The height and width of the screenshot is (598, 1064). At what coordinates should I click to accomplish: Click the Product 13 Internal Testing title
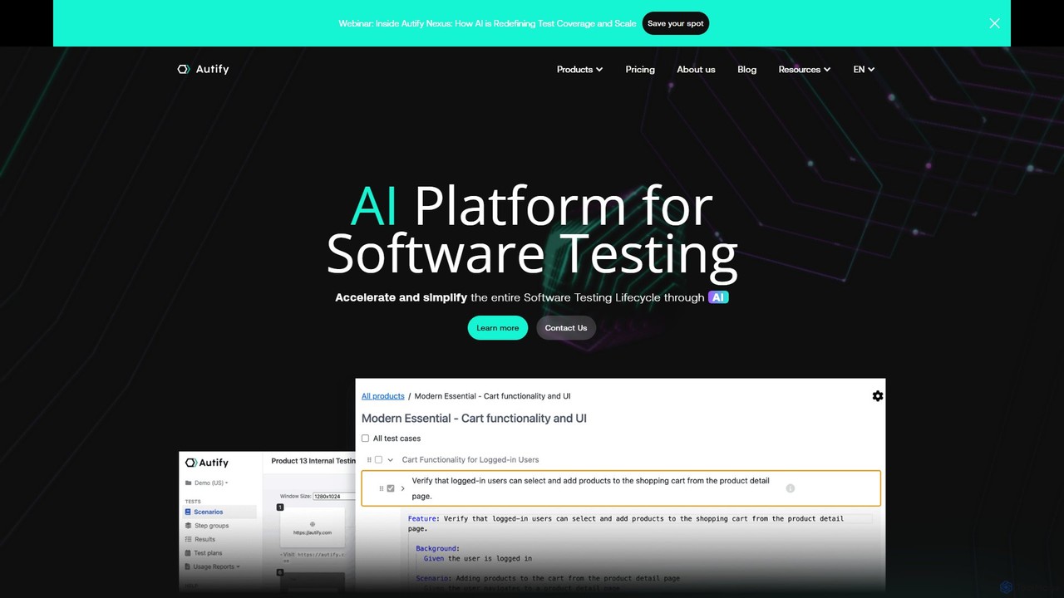tap(313, 461)
